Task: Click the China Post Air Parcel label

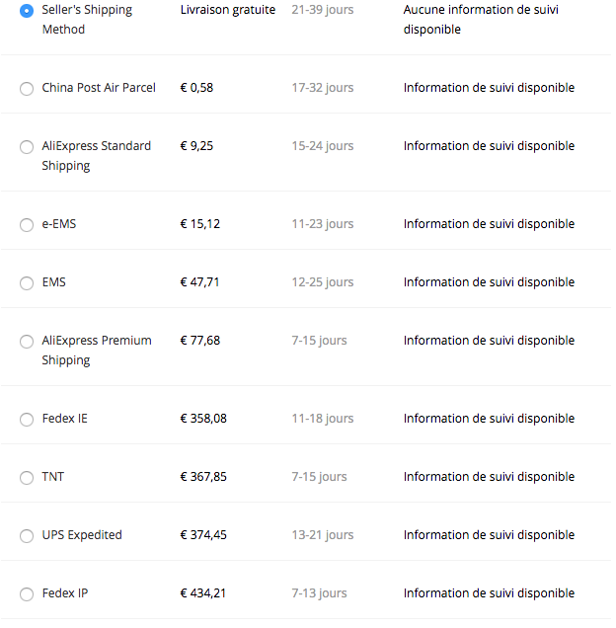Action: [x=99, y=88]
